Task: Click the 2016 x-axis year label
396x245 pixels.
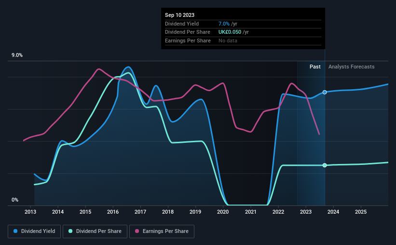Action: click(x=113, y=212)
